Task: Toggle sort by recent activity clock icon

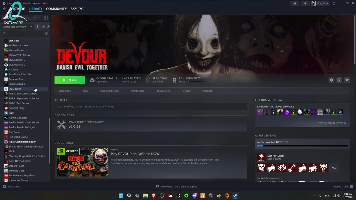Action: coord(43,27)
